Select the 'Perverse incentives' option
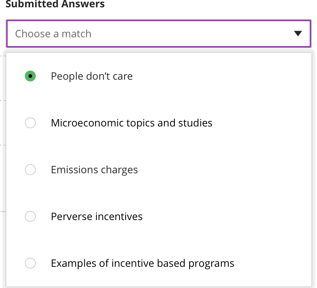The image size is (317, 288). [x=30, y=216]
